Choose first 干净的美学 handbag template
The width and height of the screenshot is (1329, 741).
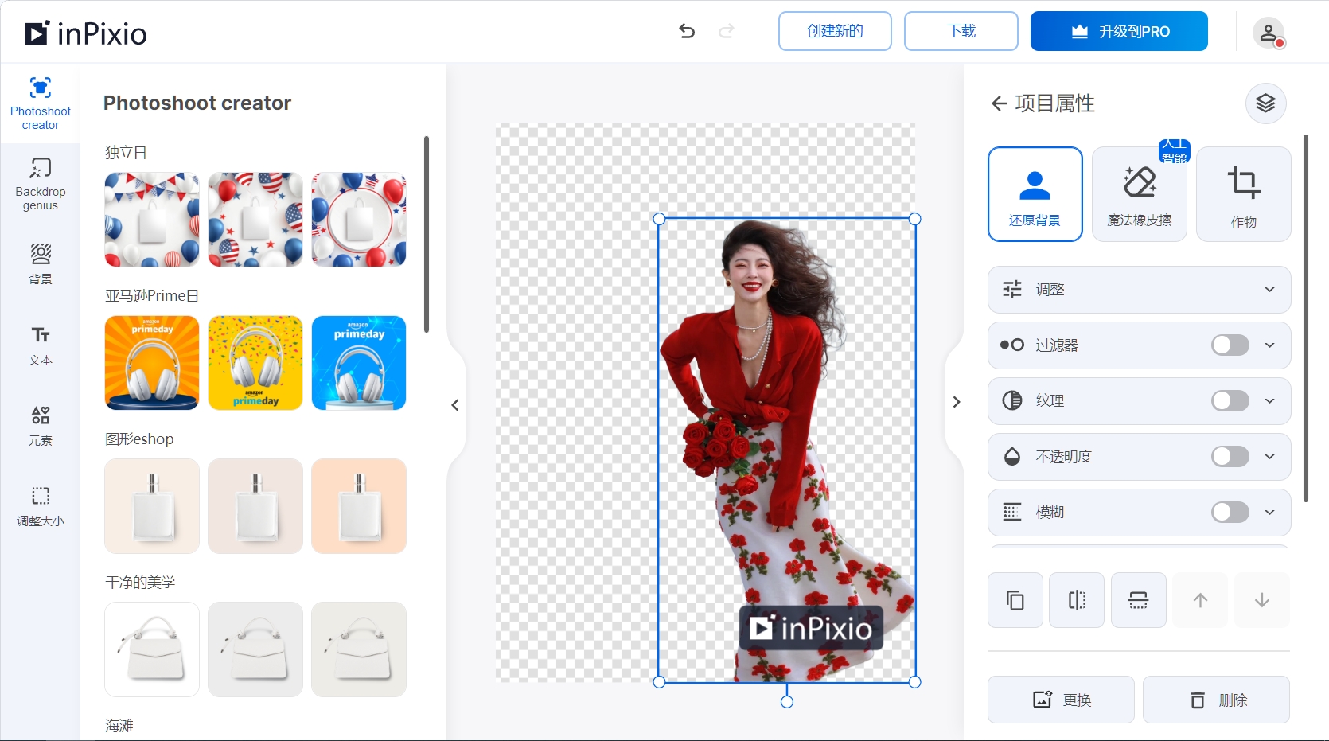pyautogui.click(x=152, y=649)
